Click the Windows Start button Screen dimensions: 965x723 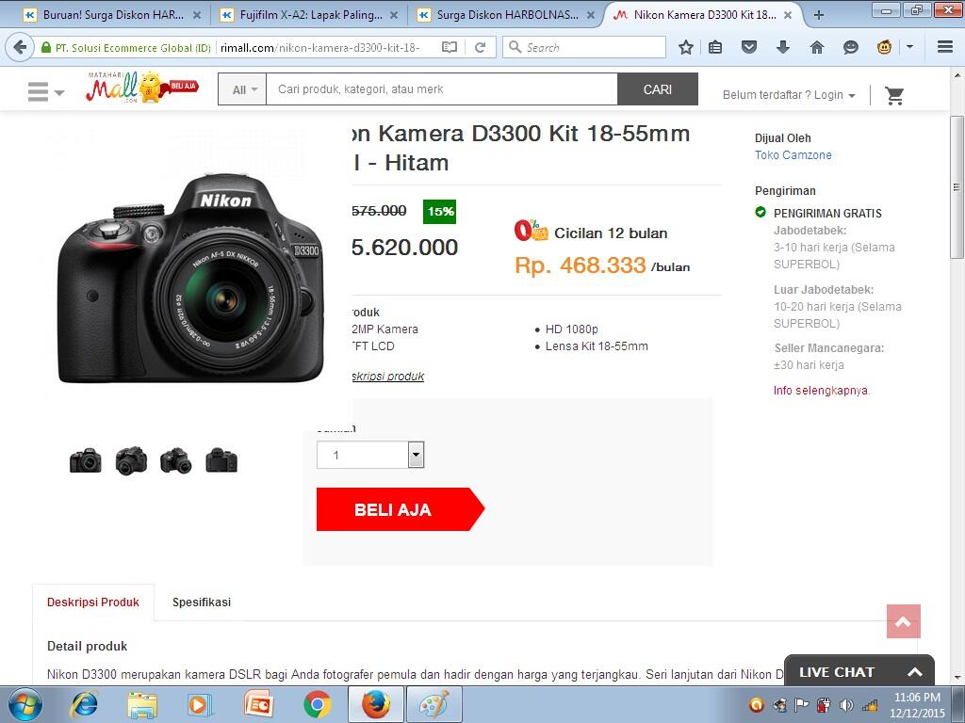click(x=25, y=704)
